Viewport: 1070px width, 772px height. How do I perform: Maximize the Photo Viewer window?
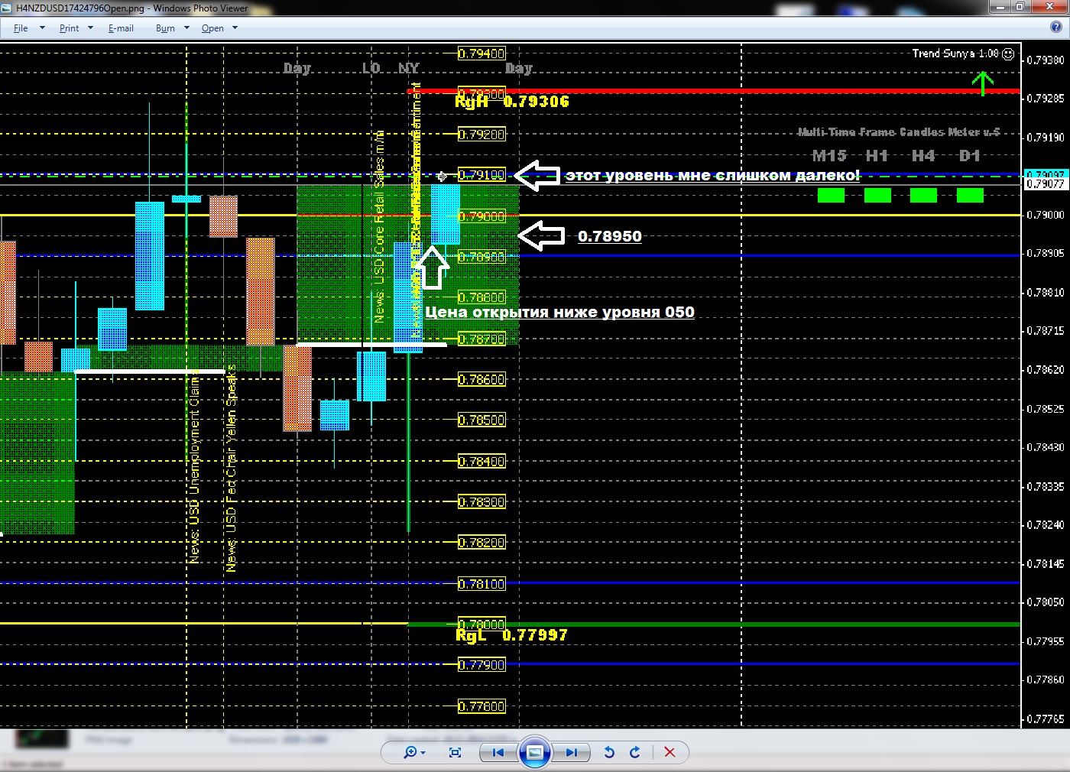[1021, 7]
